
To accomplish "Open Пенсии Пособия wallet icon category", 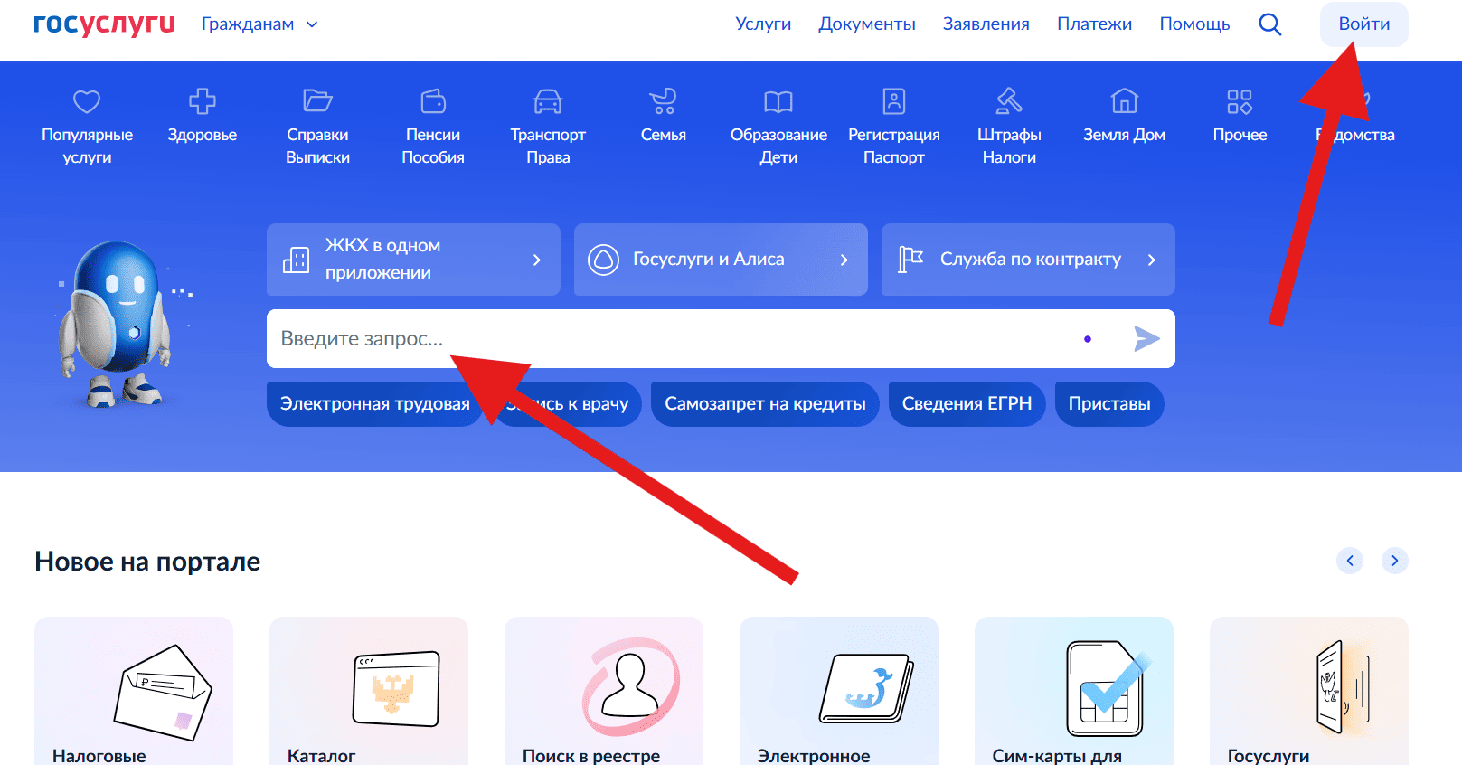I will pos(433,101).
